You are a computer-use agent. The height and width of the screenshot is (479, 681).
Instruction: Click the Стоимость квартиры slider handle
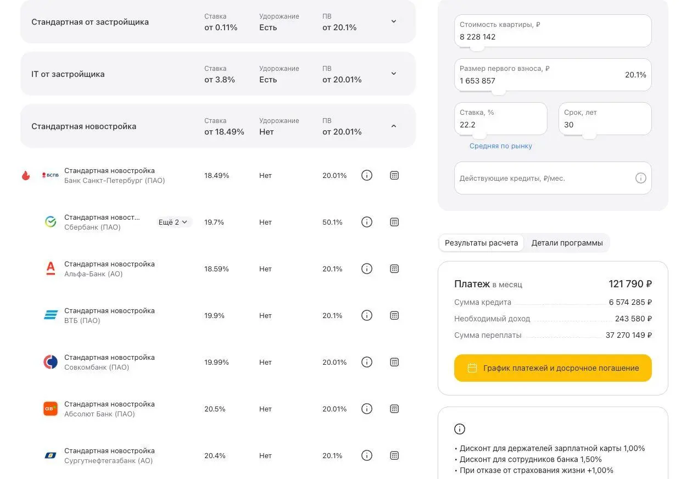[x=477, y=47]
